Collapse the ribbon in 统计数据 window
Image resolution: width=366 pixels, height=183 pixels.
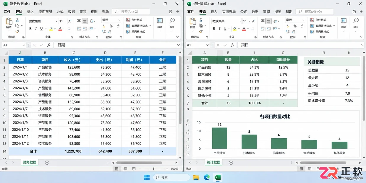[x=361, y=37]
